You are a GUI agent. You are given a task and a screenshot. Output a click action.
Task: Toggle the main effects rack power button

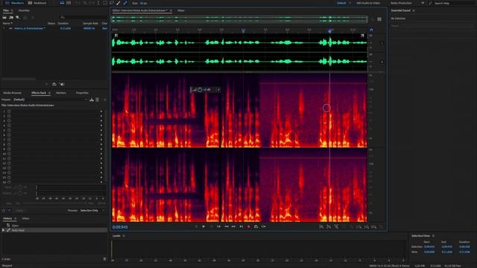point(4,210)
